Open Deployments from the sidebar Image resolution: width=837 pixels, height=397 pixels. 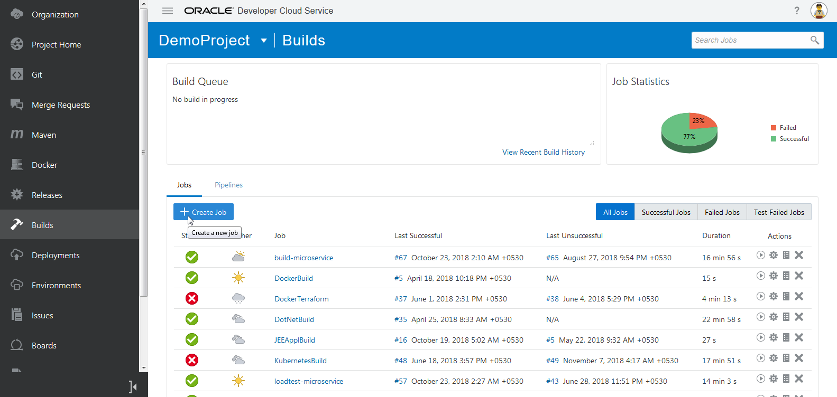click(56, 256)
